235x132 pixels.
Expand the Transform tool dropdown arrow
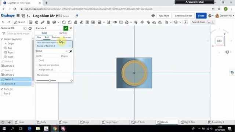(x=131, y=22)
